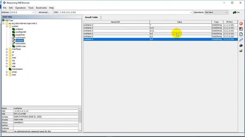
Task: Click the leaf icon next to sysObjectID
Action: click(14, 32)
